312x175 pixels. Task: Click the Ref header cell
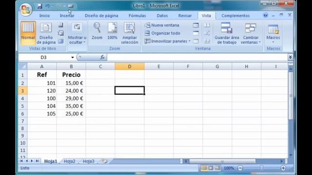click(42, 74)
